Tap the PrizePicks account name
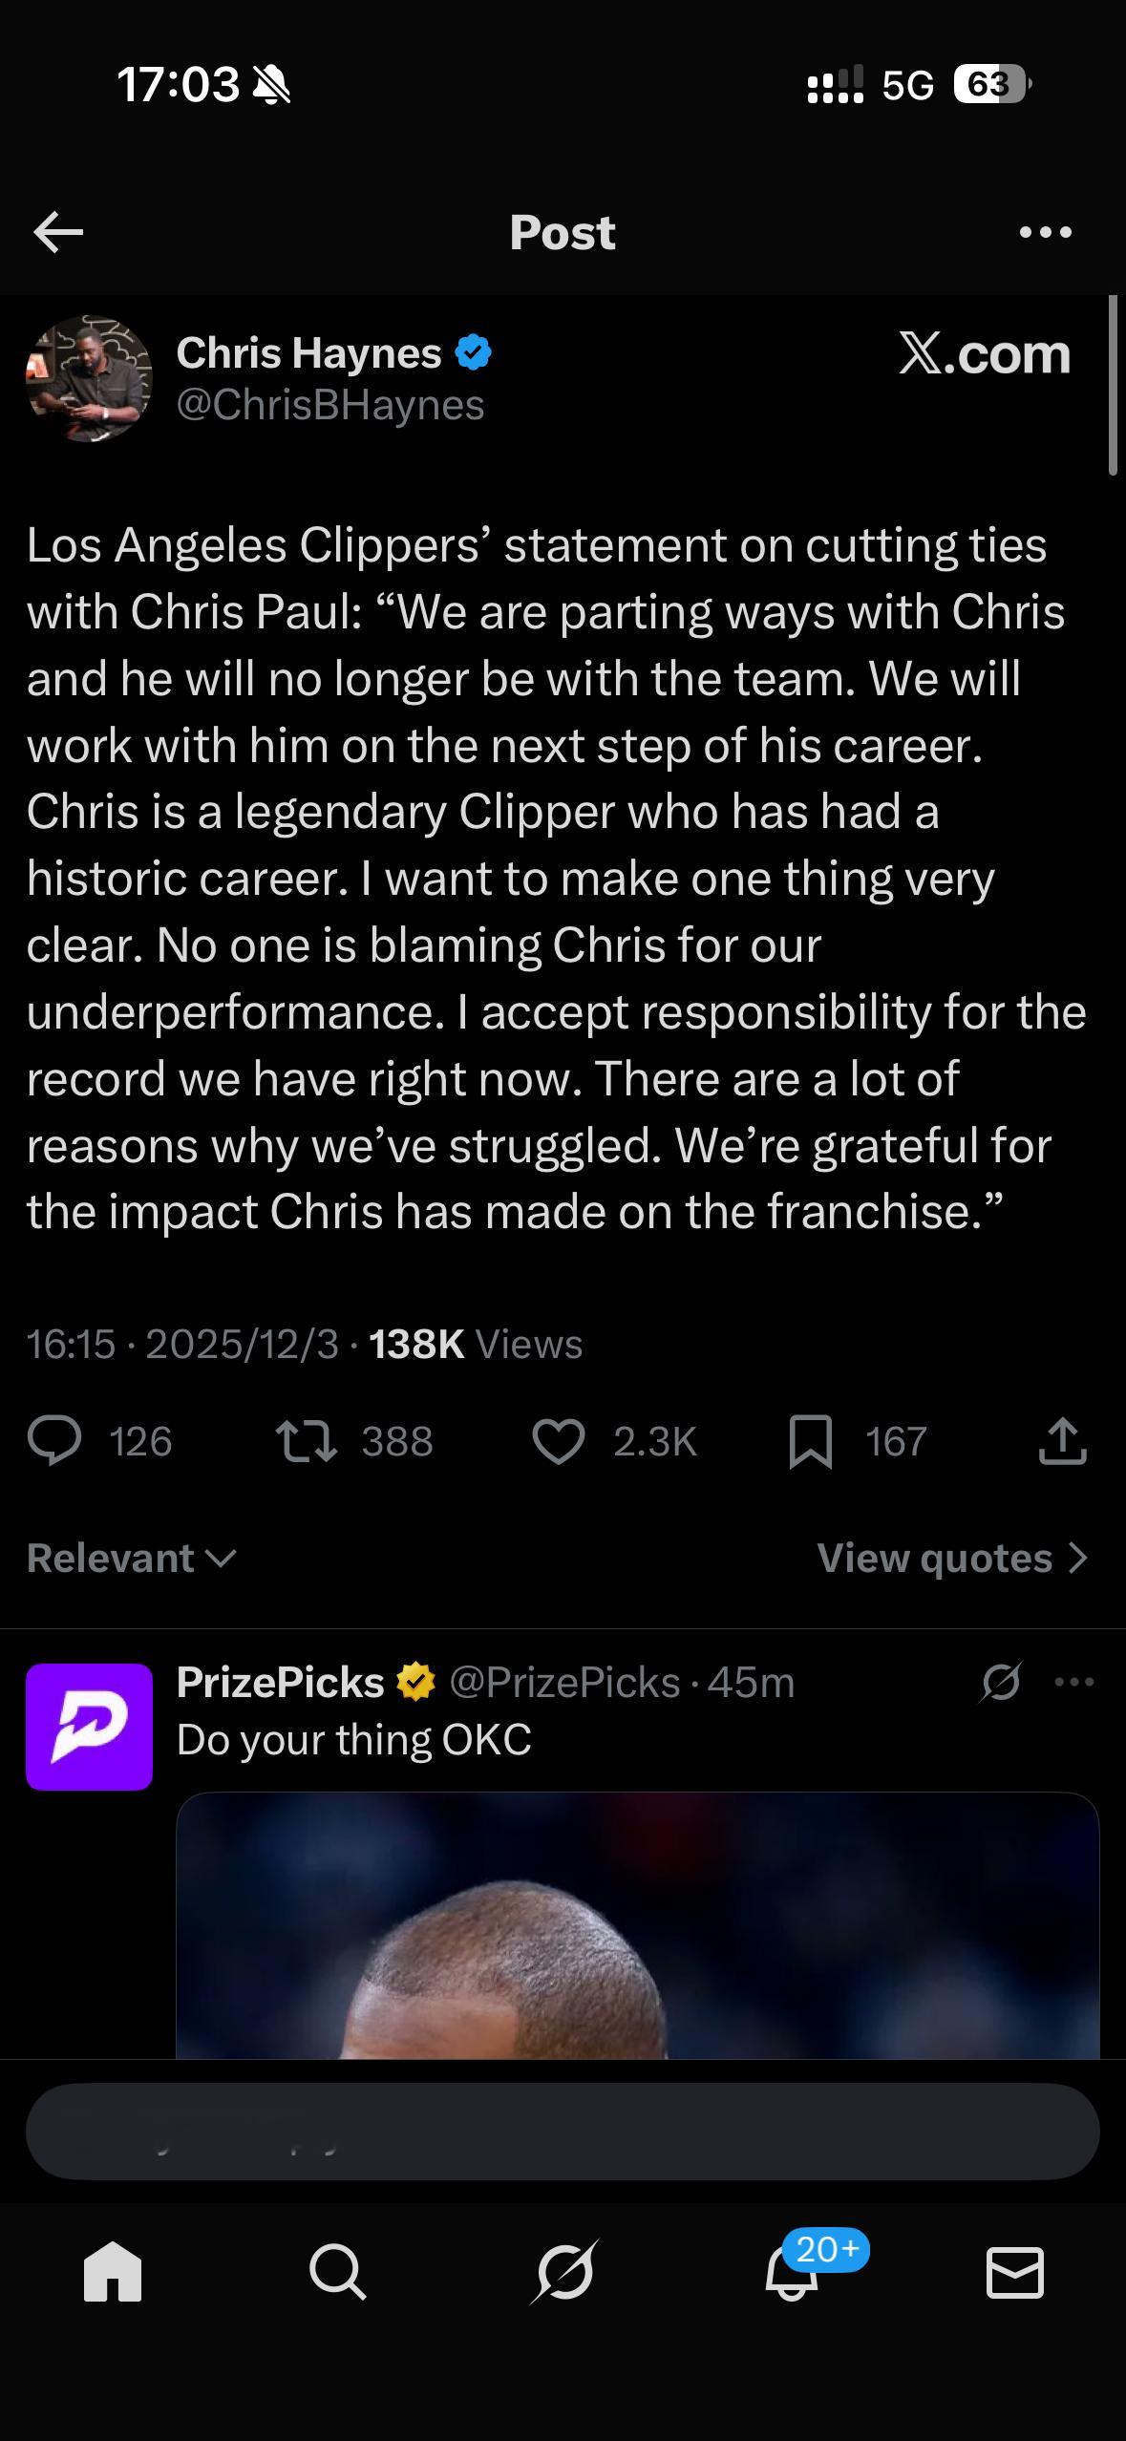 point(280,1682)
